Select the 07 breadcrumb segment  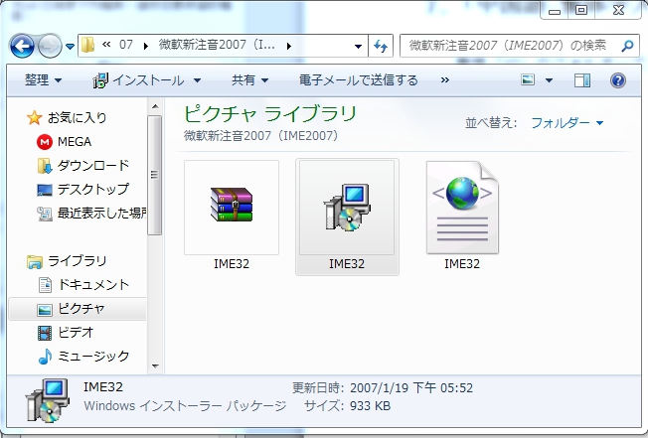pyautogui.click(x=126, y=45)
